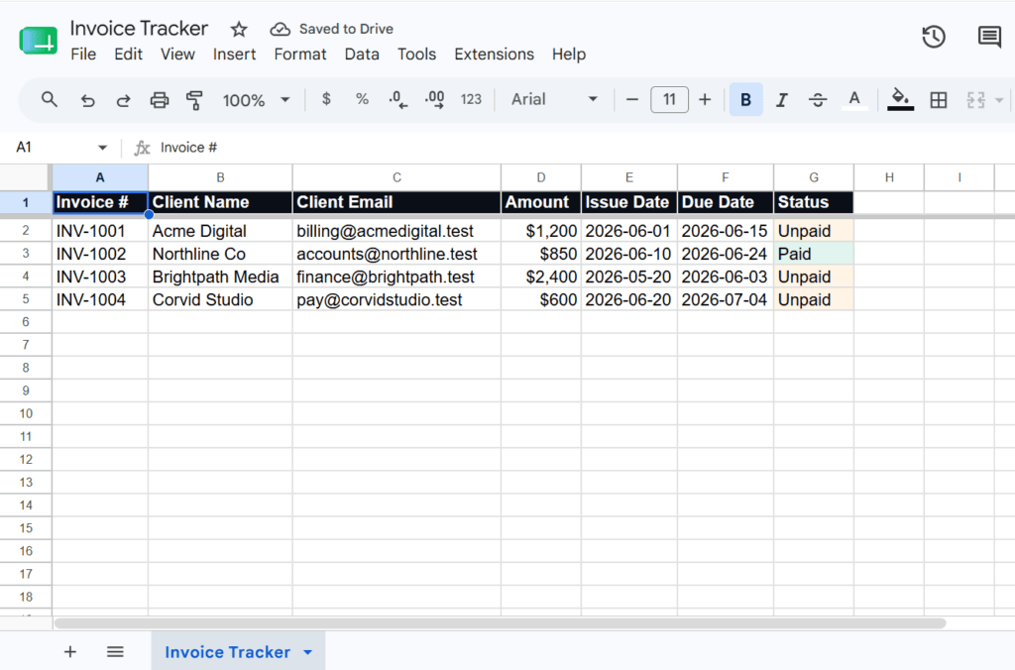
Task: Open version history clock icon
Action: click(x=934, y=37)
